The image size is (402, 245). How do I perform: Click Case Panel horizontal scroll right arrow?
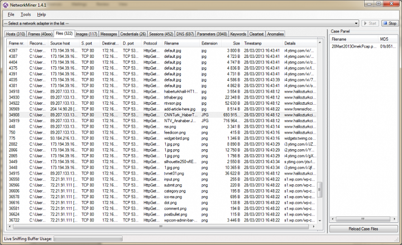(x=394, y=219)
